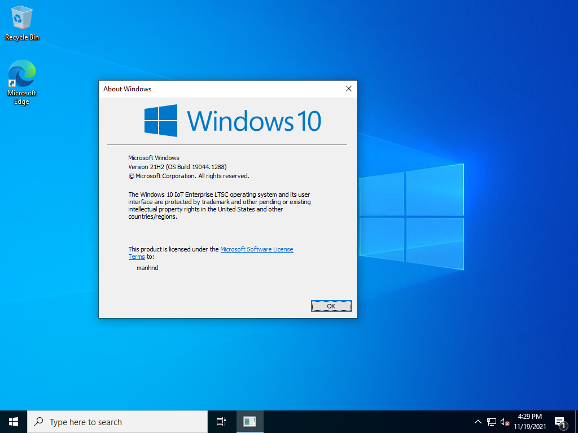578x433 pixels.
Task: Open the Microsoft Software License Terms link
Action: click(x=256, y=249)
